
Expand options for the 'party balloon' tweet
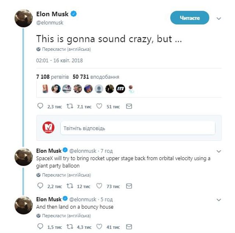(x=219, y=151)
